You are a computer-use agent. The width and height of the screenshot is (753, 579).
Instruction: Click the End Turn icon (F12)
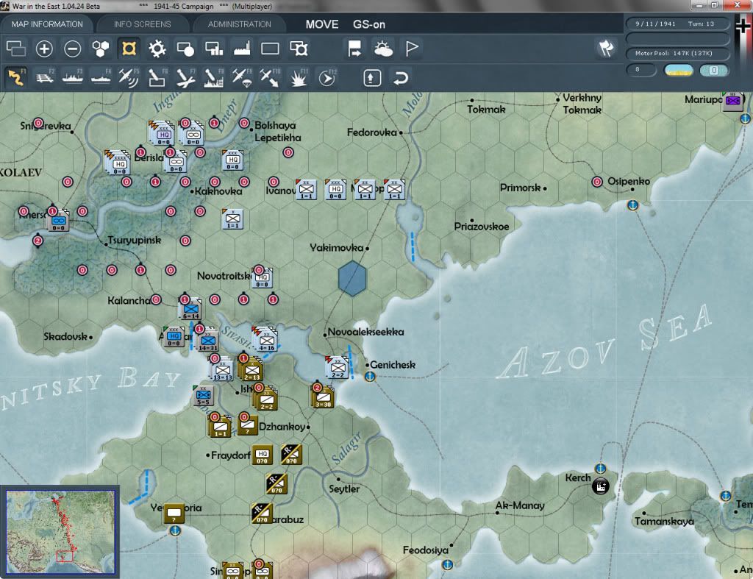click(327, 77)
